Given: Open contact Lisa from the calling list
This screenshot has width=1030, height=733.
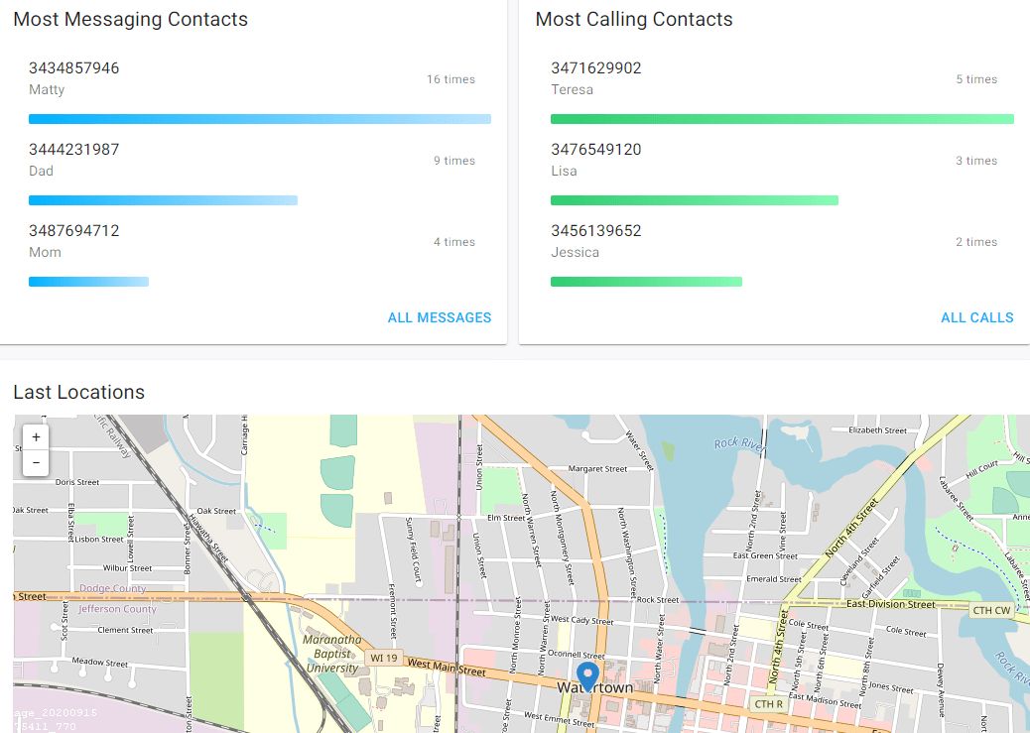Looking at the screenshot, I should click(x=564, y=171).
